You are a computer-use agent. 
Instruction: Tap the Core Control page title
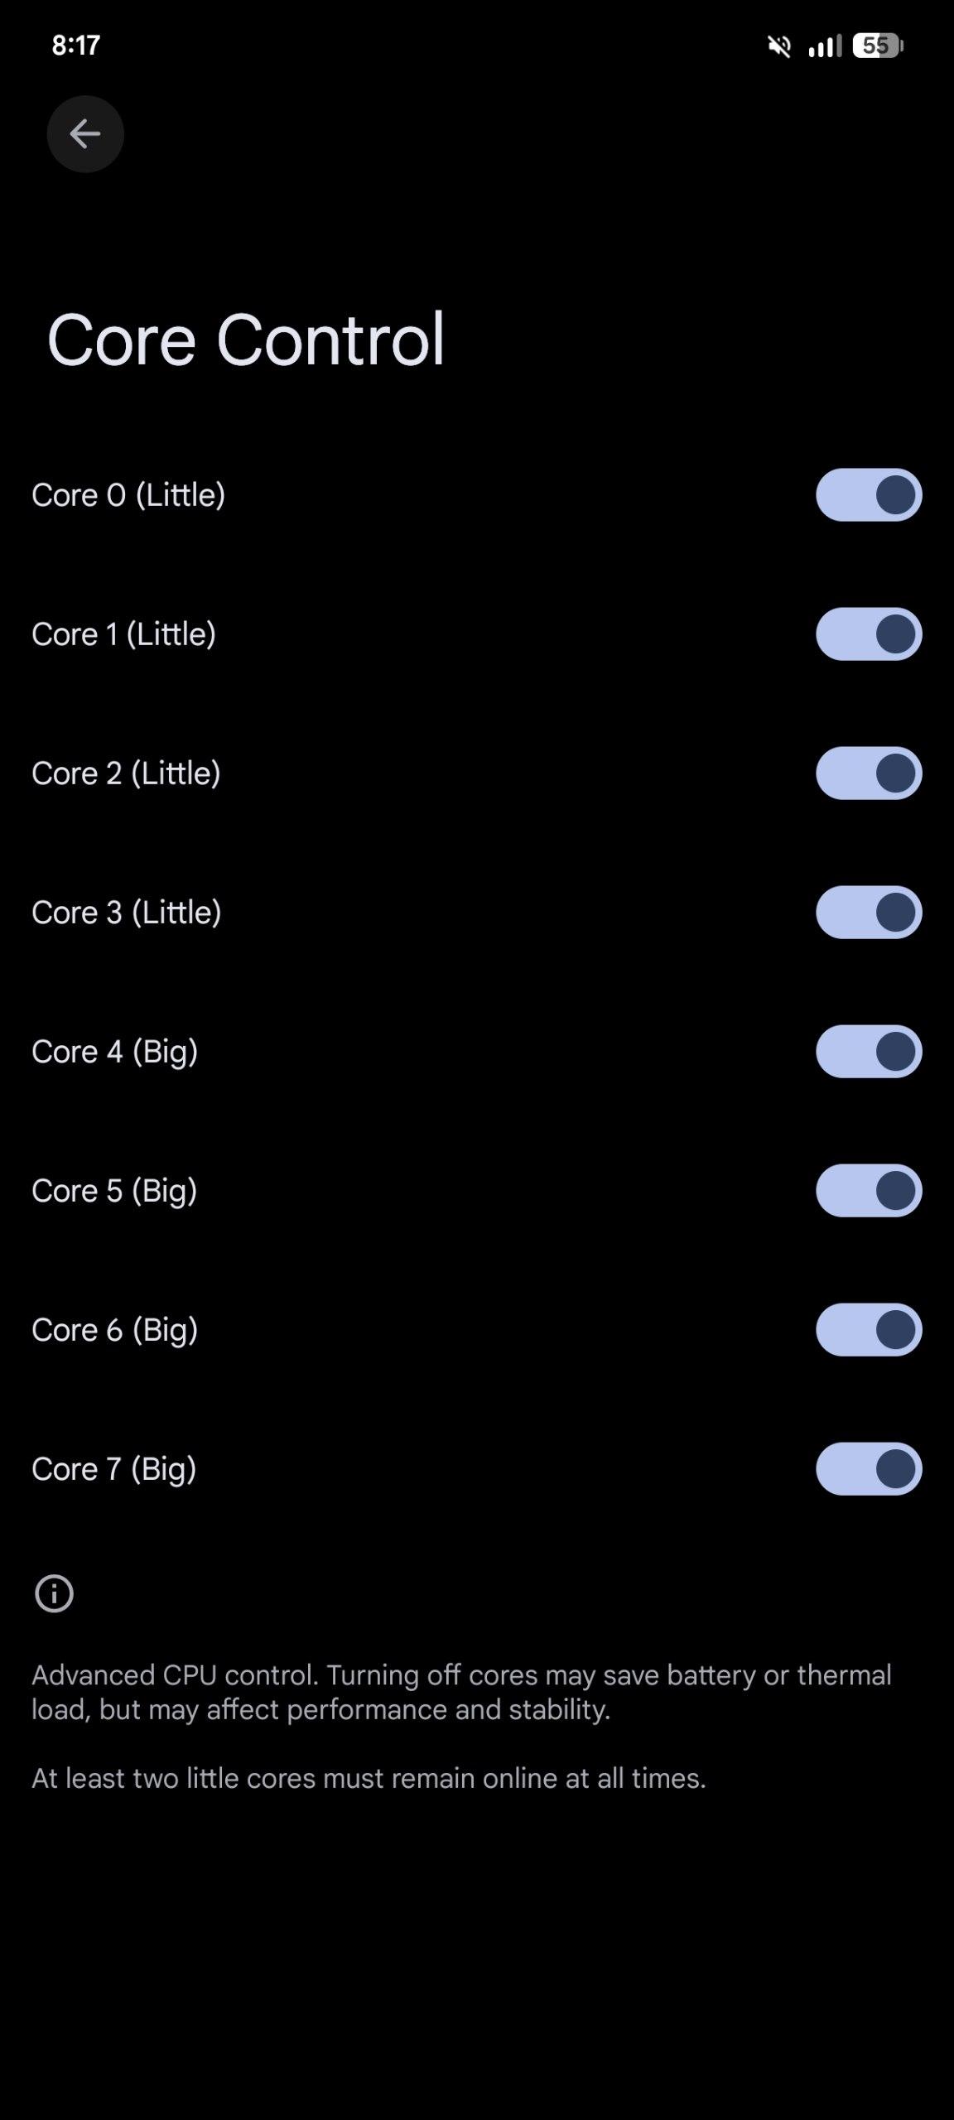point(246,340)
